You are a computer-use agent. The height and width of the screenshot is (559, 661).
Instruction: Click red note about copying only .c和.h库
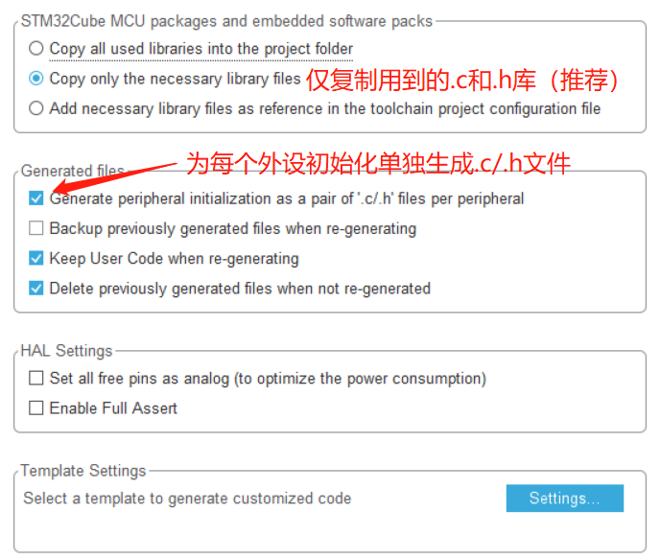pos(462,80)
